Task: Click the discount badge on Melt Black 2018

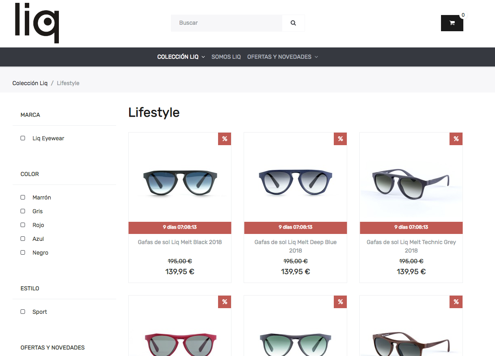Action: 225,139
